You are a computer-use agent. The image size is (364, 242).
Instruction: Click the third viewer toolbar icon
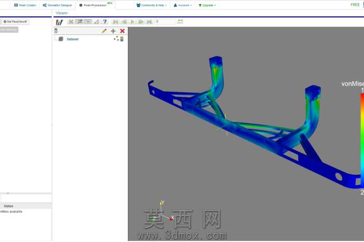[x=88, y=22]
